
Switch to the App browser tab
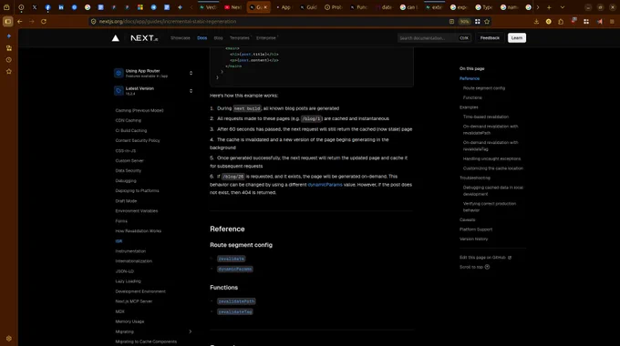point(284,7)
